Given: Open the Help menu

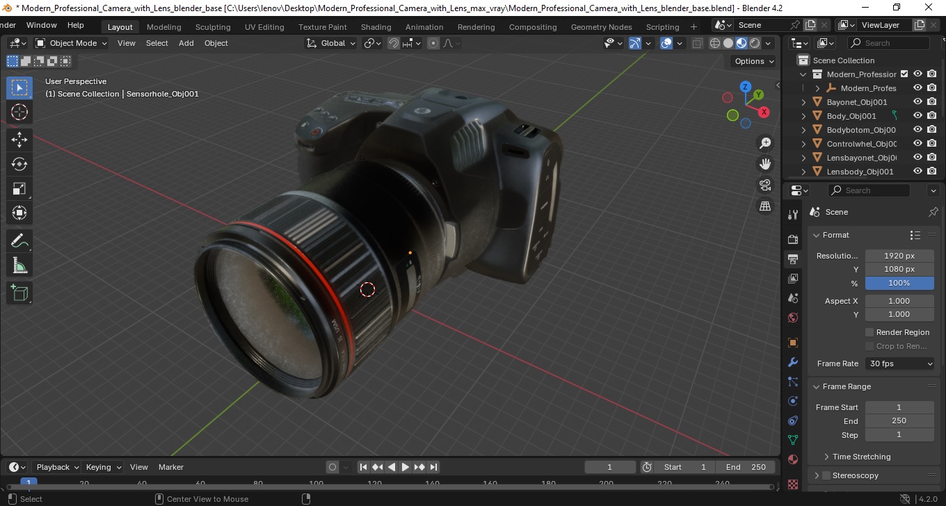Looking at the screenshot, I should click(76, 25).
